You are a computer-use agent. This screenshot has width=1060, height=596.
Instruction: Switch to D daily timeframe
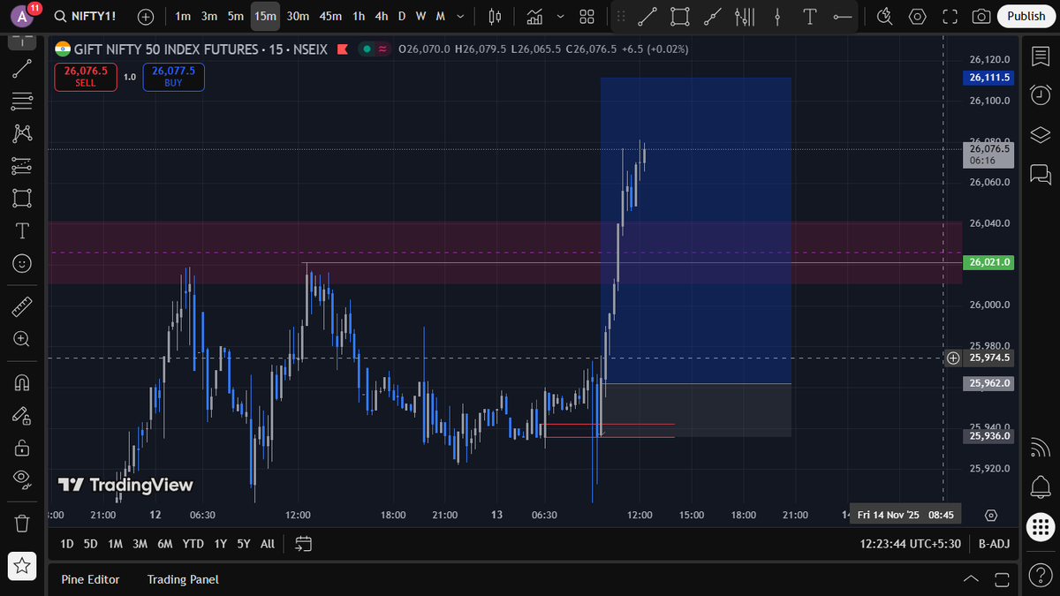(x=402, y=16)
